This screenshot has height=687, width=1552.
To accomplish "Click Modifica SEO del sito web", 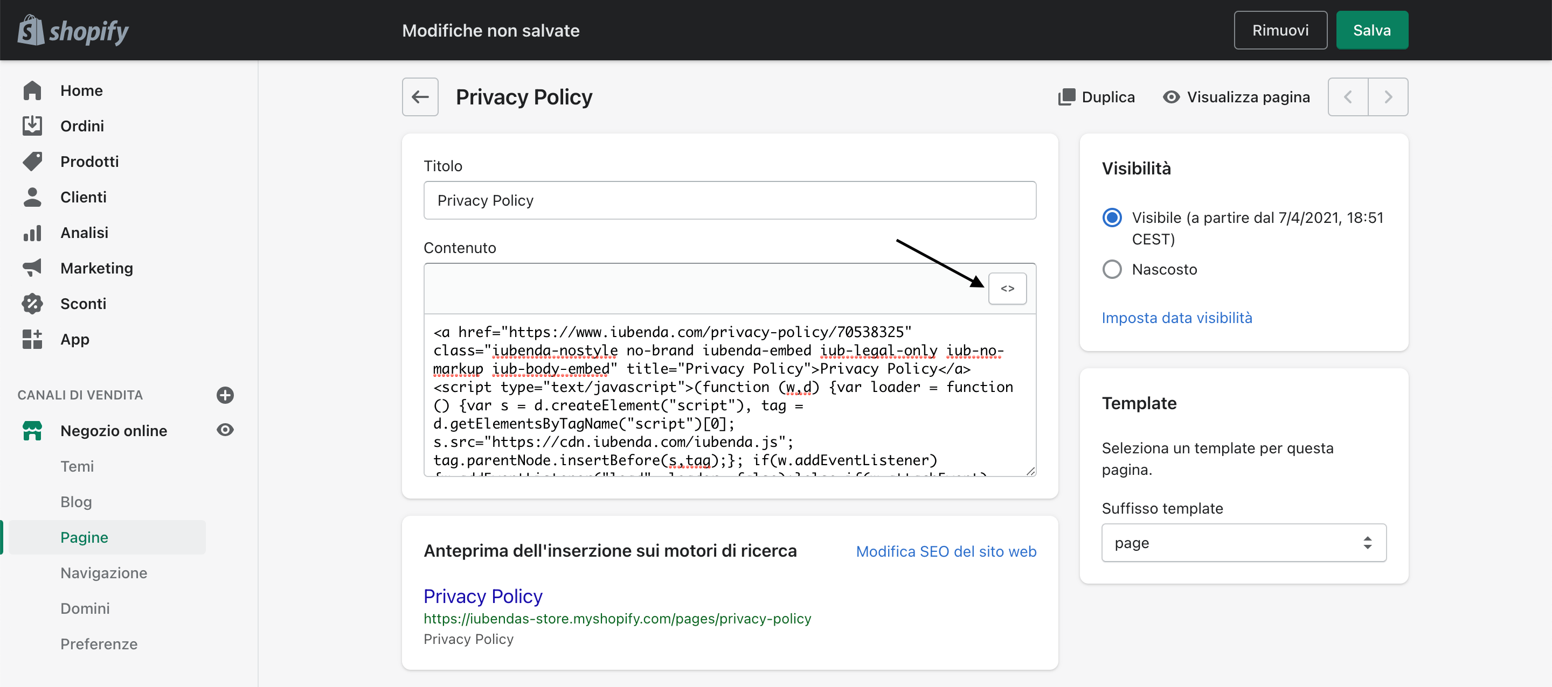I will pyautogui.click(x=945, y=551).
